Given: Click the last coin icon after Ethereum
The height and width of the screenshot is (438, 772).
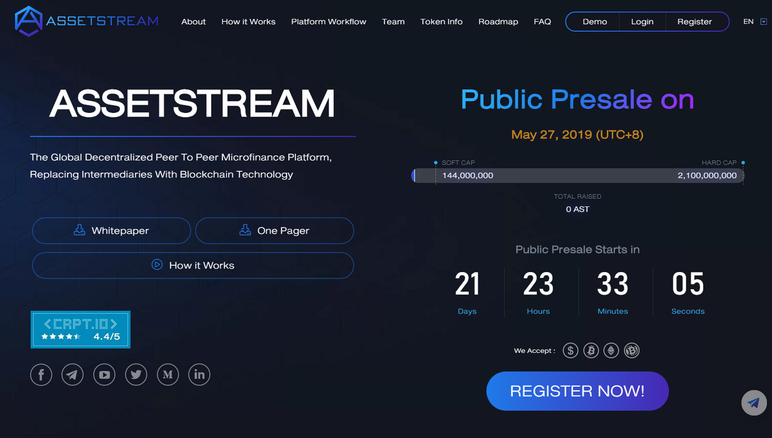Looking at the screenshot, I should 631,350.
